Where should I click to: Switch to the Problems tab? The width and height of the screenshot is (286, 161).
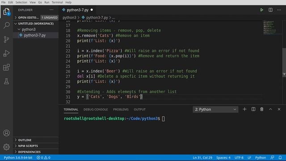coord(121,109)
